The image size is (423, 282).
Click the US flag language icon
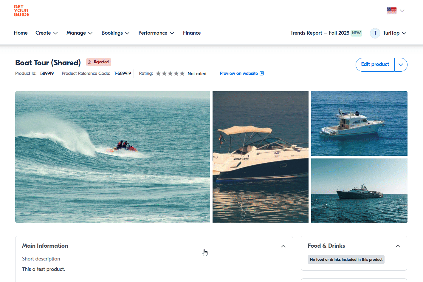pyautogui.click(x=391, y=11)
